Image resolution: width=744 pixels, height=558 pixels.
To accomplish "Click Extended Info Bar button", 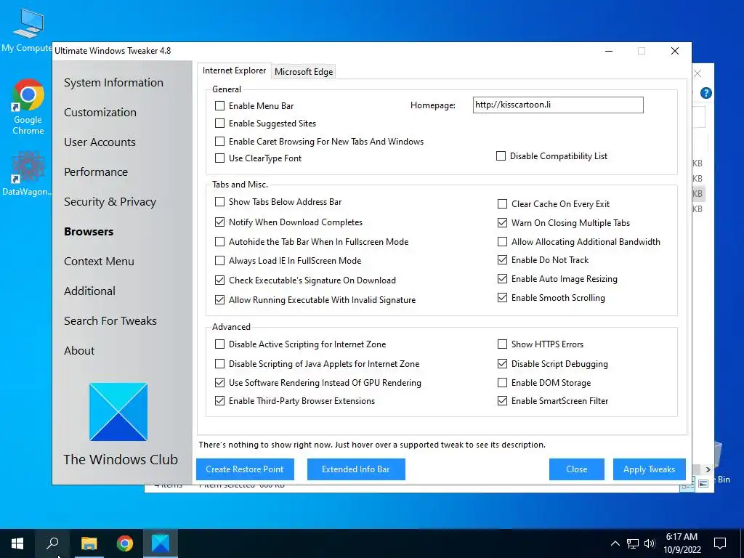I will pyautogui.click(x=356, y=469).
